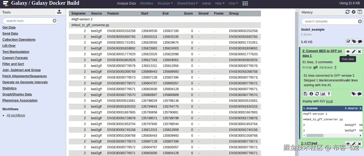Expand Convert Formats tool section
Image resolution: width=364 pixels, height=156 pixels.
(x=15, y=58)
